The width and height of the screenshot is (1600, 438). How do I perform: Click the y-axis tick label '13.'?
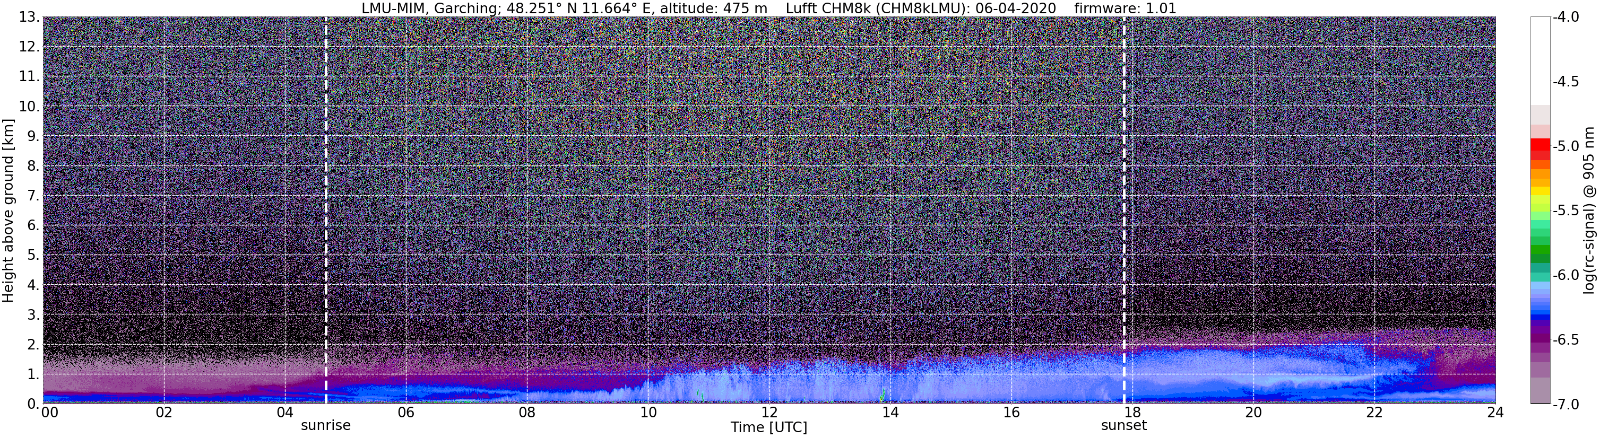point(29,17)
